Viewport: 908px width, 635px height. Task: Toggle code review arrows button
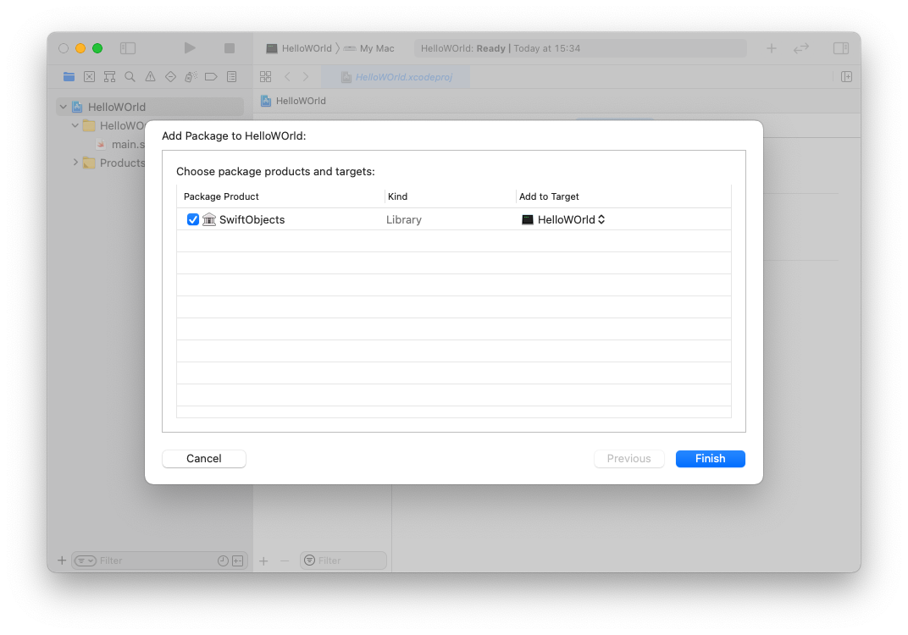tap(801, 48)
